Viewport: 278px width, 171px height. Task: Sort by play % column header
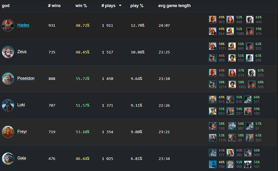click(x=137, y=6)
